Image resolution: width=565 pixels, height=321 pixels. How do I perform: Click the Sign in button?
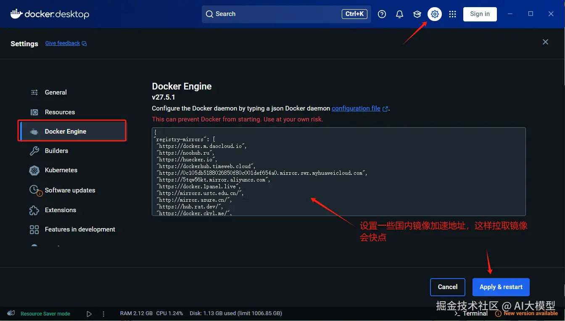[x=480, y=14]
